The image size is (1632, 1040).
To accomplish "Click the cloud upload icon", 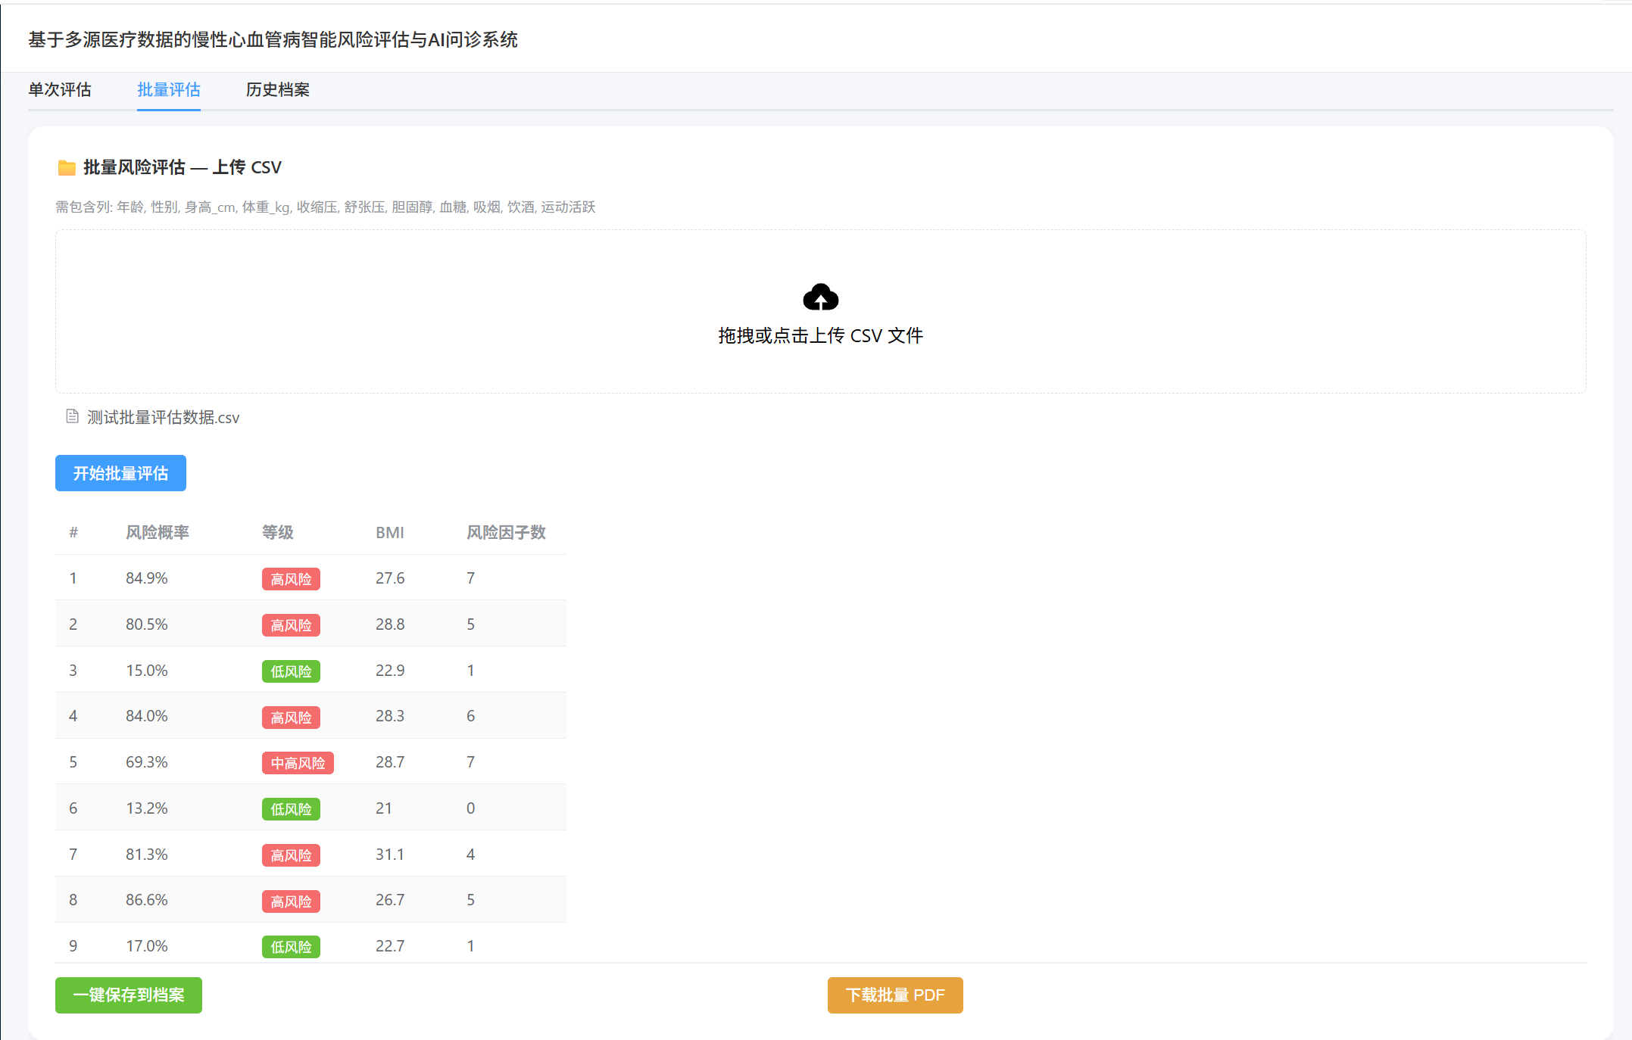I will click(x=820, y=297).
